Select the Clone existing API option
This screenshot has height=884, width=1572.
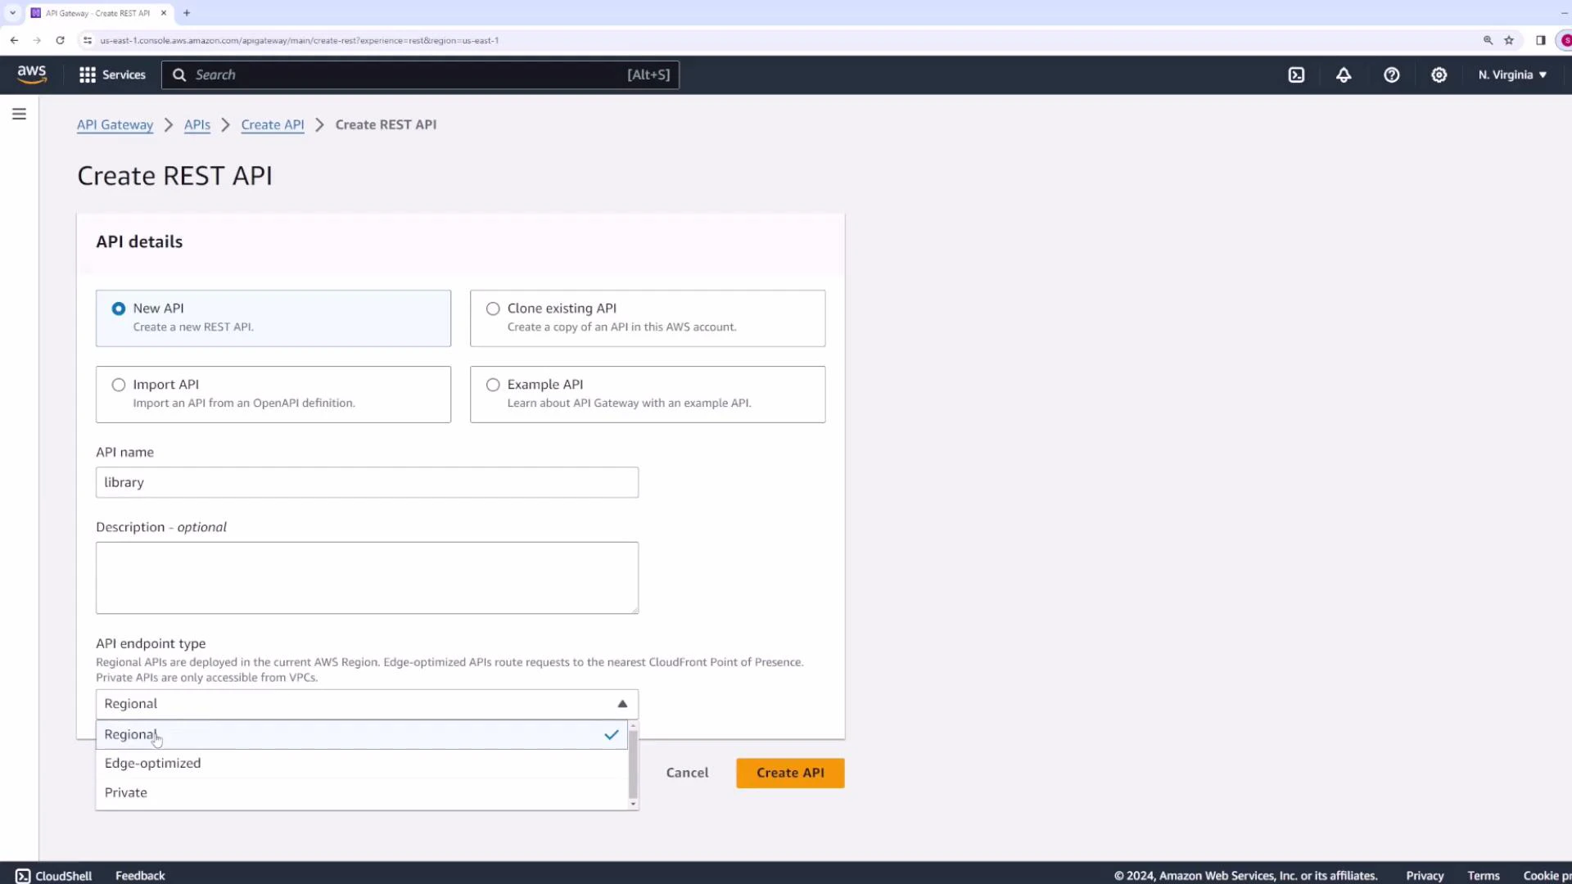click(493, 309)
